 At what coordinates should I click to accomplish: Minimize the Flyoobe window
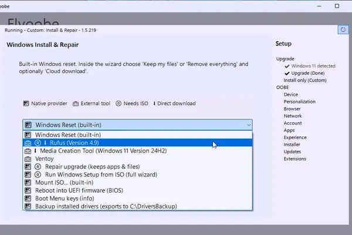click(x=319, y=6)
